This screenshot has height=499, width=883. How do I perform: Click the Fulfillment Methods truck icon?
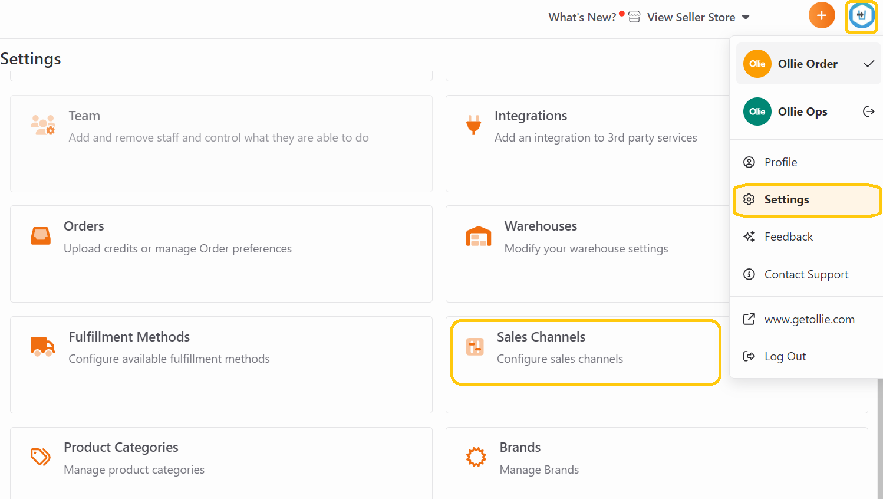coord(43,347)
